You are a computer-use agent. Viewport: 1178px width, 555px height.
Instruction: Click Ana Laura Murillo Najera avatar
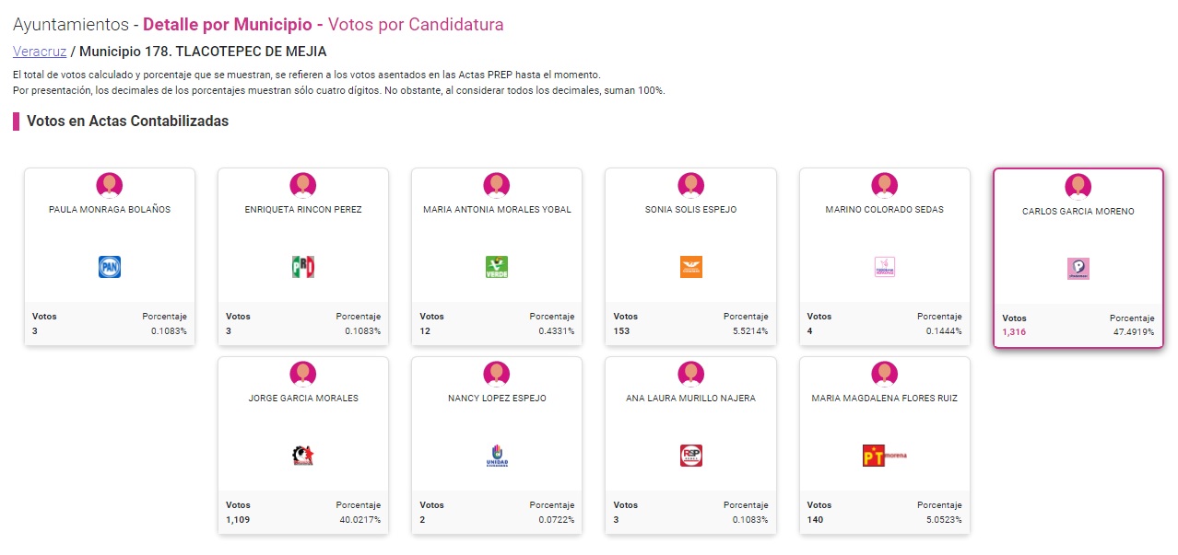click(x=690, y=373)
